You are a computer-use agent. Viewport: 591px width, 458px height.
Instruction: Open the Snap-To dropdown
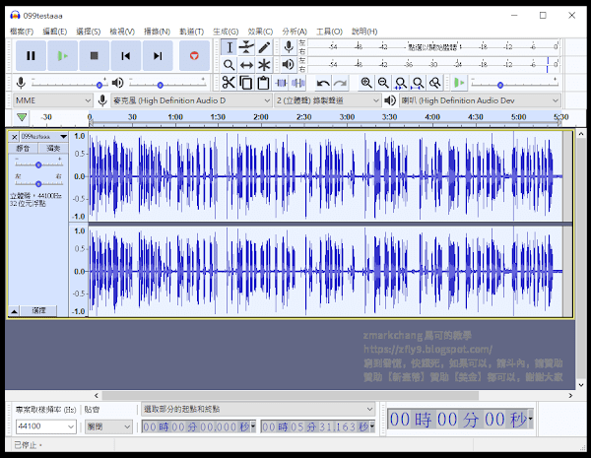[x=108, y=426]
